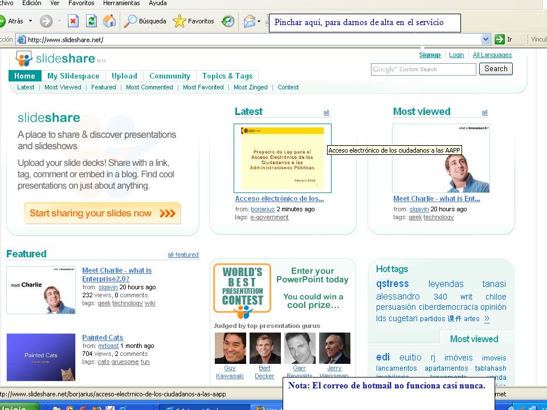The height and width of the screenshot is (410, 547).
Task: Click the World's Best Presentation Contest badge
Action: coord(242,290)
